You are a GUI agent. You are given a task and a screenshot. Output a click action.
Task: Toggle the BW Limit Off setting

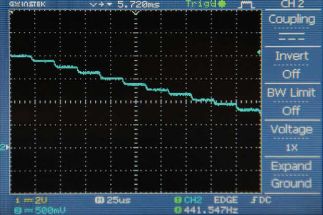292,102
